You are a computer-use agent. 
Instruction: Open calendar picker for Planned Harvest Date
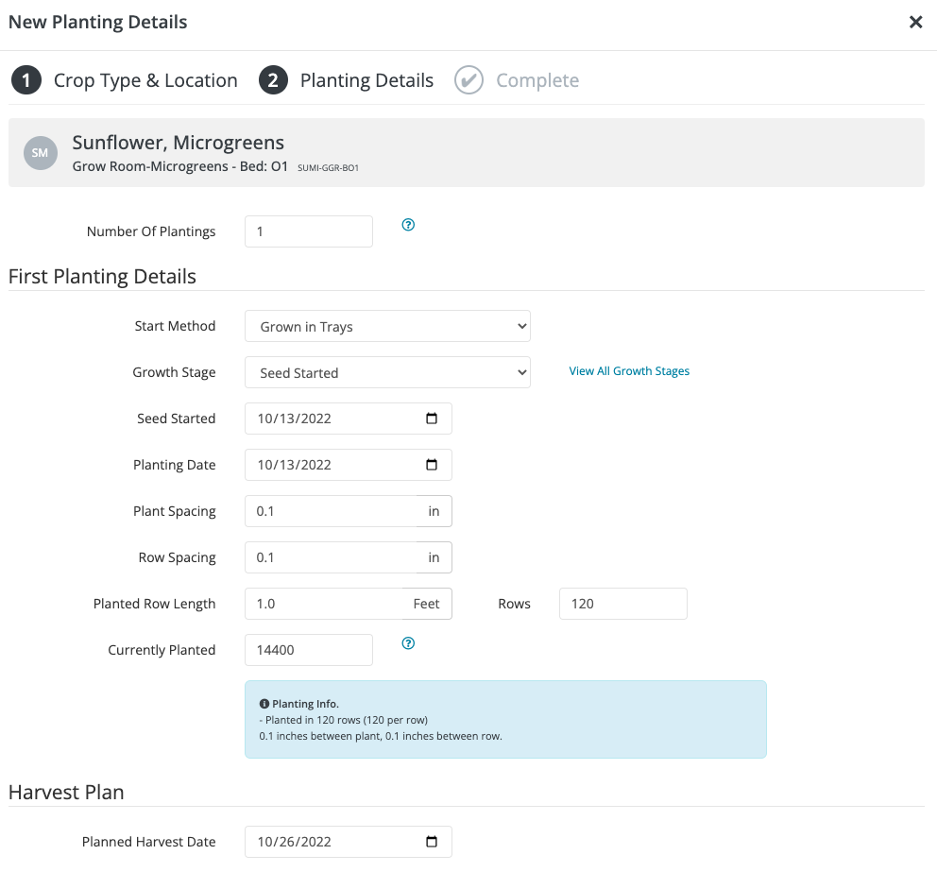coord(432,842)
